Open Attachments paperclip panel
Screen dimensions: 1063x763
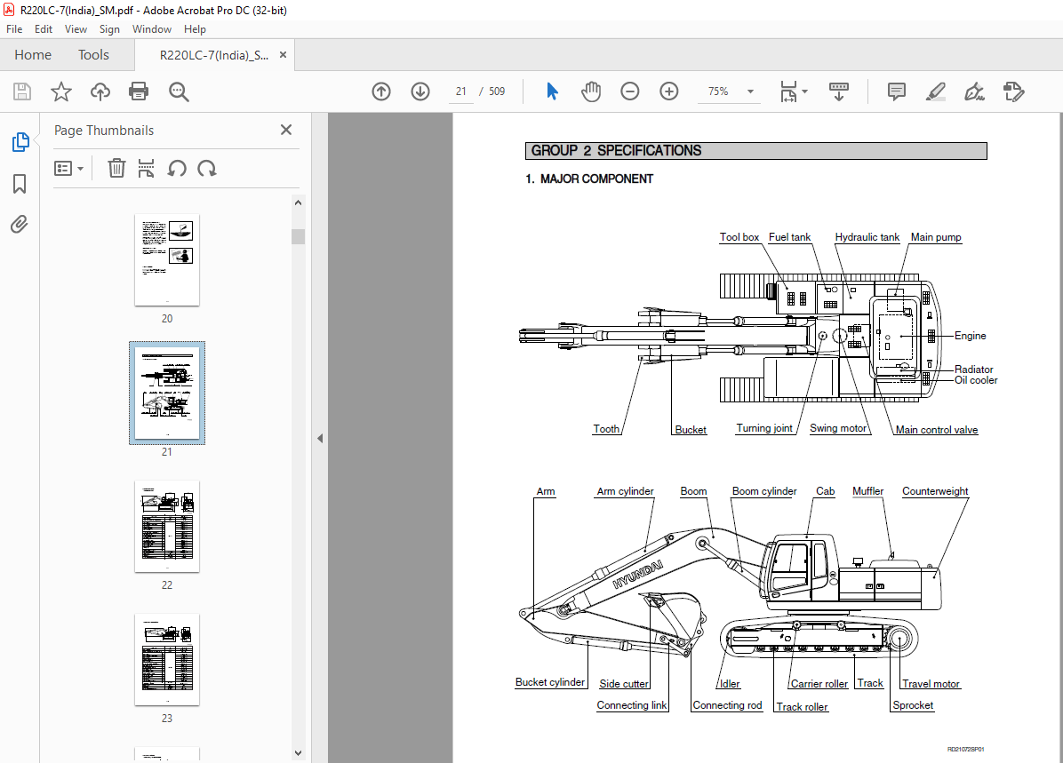tap(20, 224)
